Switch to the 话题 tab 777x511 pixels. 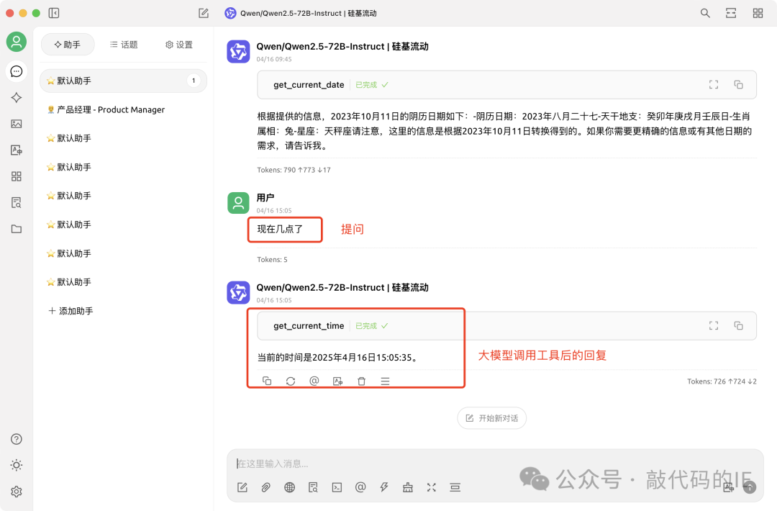(x=124, y=45)
